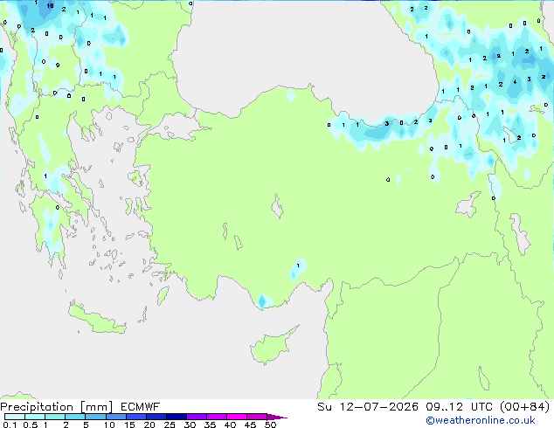The image size is (554, 428).
Task: Click the over-50 arrow tip of legend
Action: tap(277, 417)
